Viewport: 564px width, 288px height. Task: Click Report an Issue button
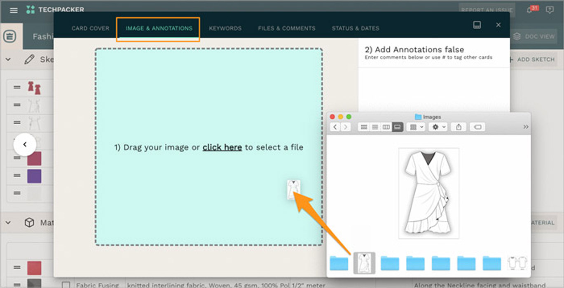tap(487, 10)
